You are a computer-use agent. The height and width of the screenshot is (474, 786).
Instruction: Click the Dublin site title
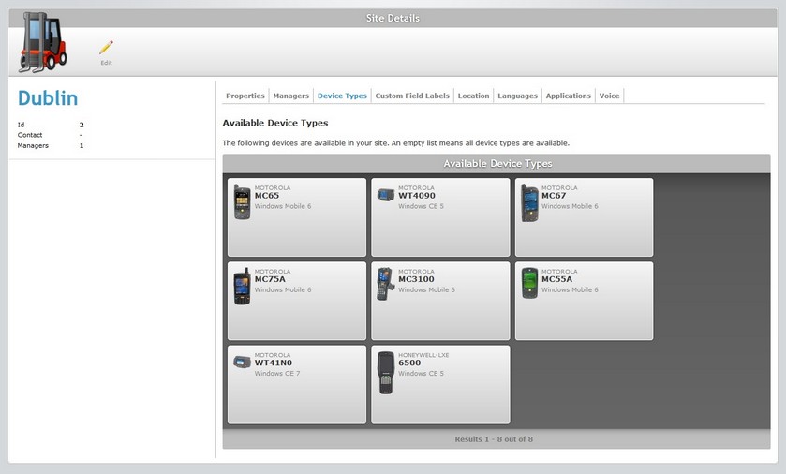coord(48,98)
